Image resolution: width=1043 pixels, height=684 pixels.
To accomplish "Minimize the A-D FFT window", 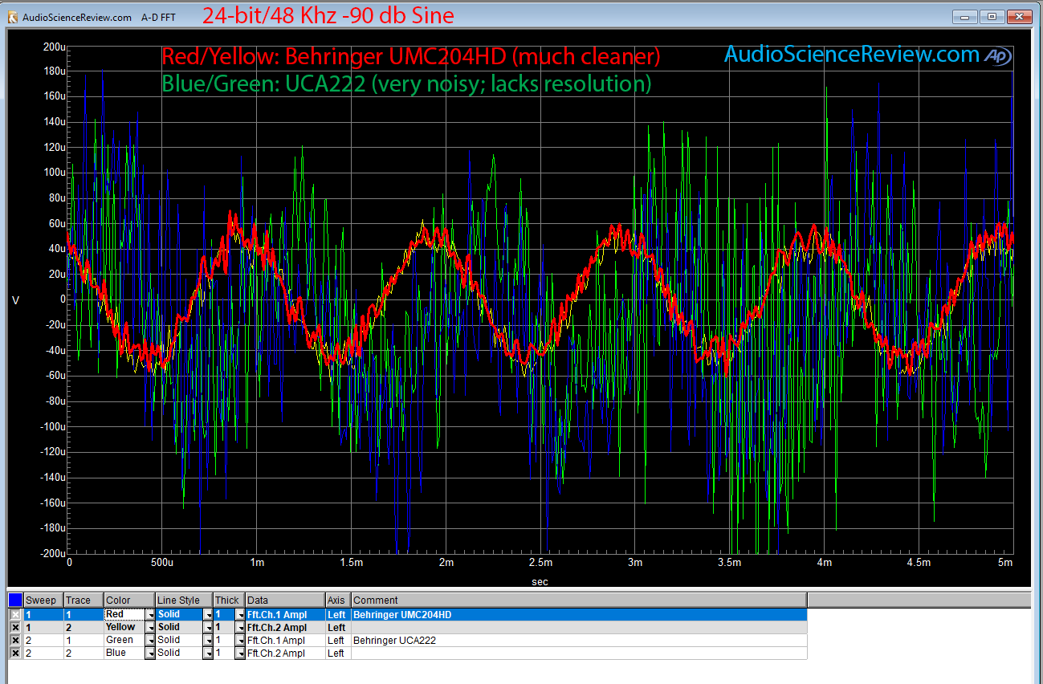I will tap(964, 16).
